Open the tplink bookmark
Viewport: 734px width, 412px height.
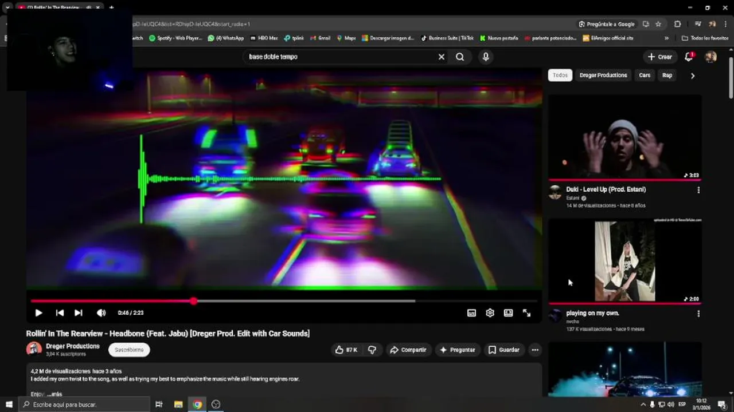point(294,38)
